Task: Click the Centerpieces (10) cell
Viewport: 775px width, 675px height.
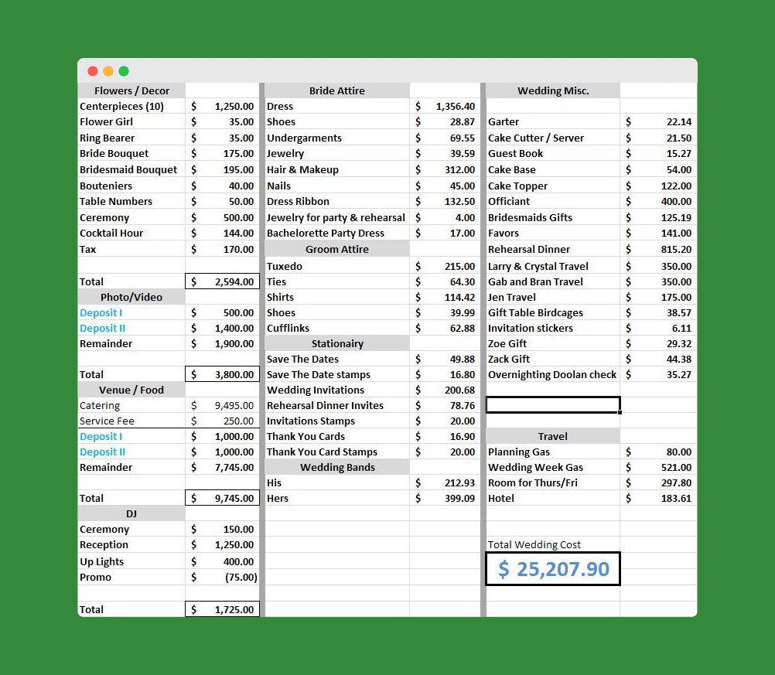Action: 124,106
